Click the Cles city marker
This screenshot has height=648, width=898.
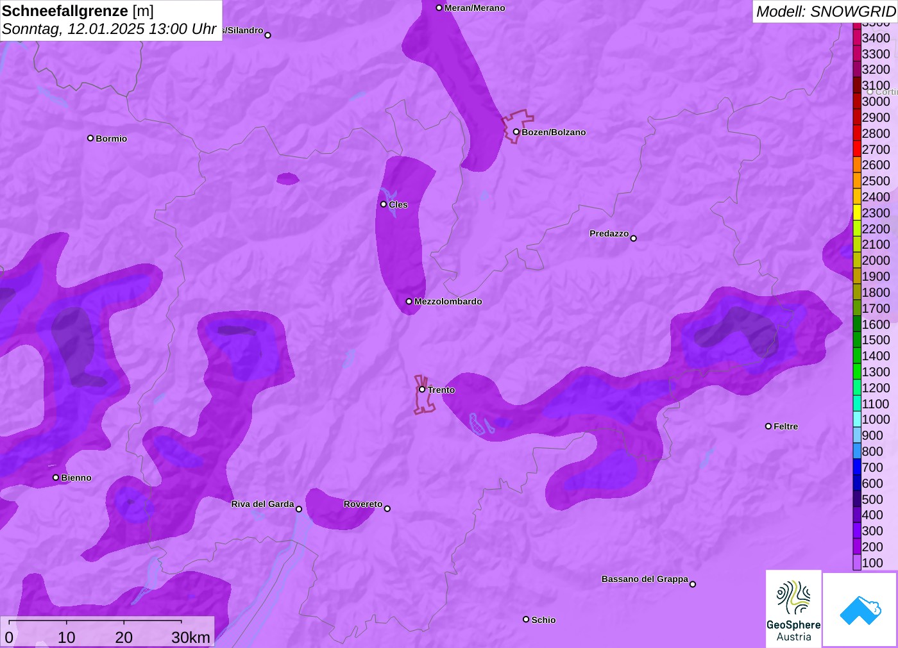pos(384,204)
